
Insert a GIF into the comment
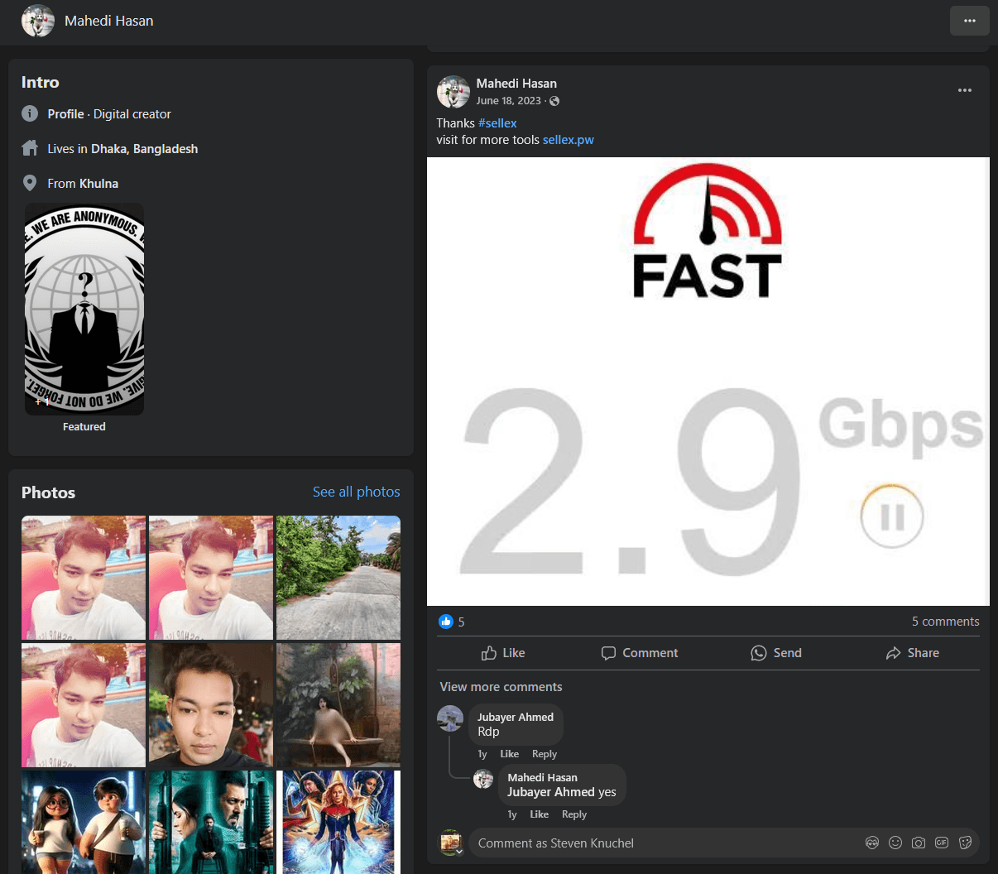click(942, 843)
